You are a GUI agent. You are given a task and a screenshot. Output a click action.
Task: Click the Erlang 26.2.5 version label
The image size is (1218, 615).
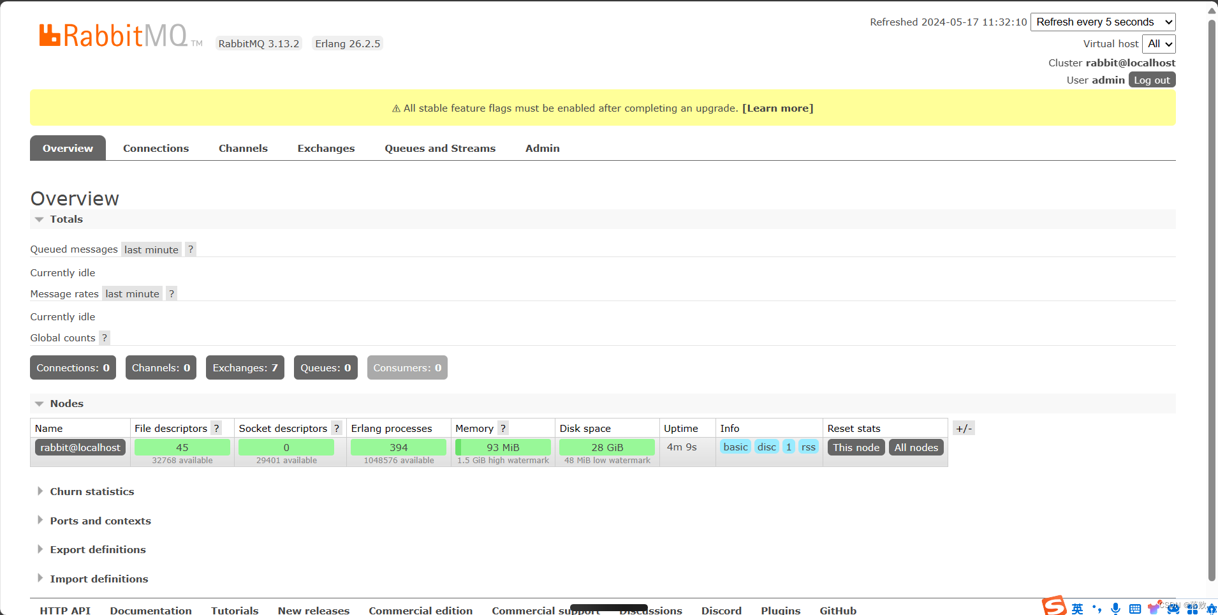click(x=348, y=43)
